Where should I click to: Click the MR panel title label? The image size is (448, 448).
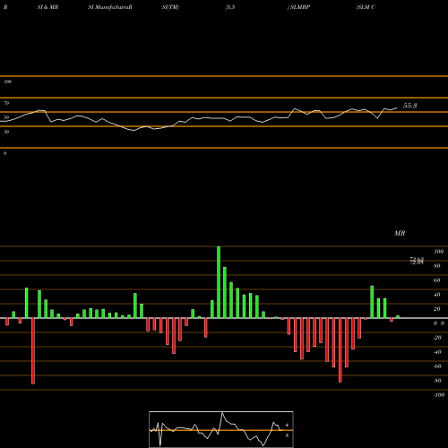coord(400,233)
